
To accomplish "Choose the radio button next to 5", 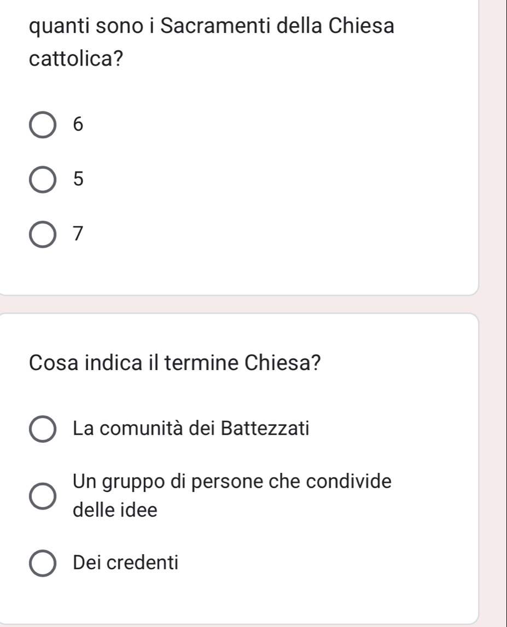I will tap(43, 180).
